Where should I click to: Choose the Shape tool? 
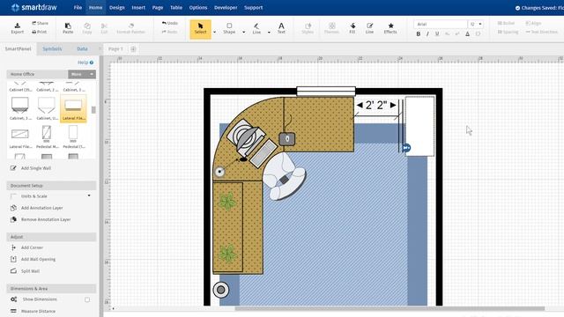[229, 28]
